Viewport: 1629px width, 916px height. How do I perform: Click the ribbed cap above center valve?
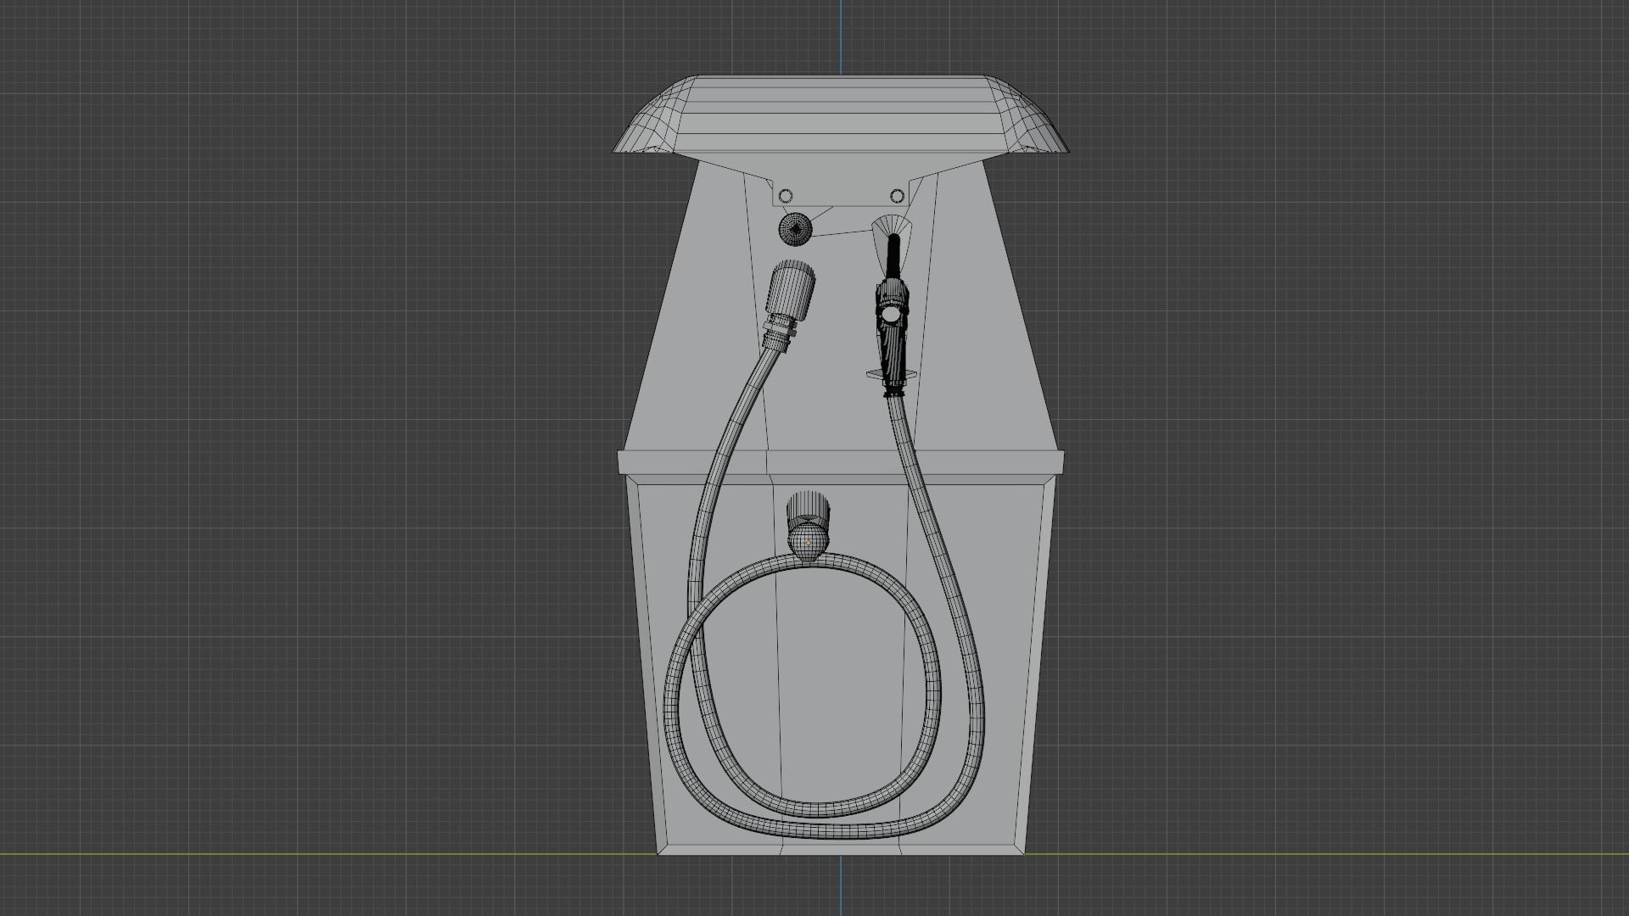pos(808,507)
